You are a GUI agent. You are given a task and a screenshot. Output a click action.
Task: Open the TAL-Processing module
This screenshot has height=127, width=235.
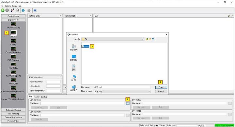(13, 26)
